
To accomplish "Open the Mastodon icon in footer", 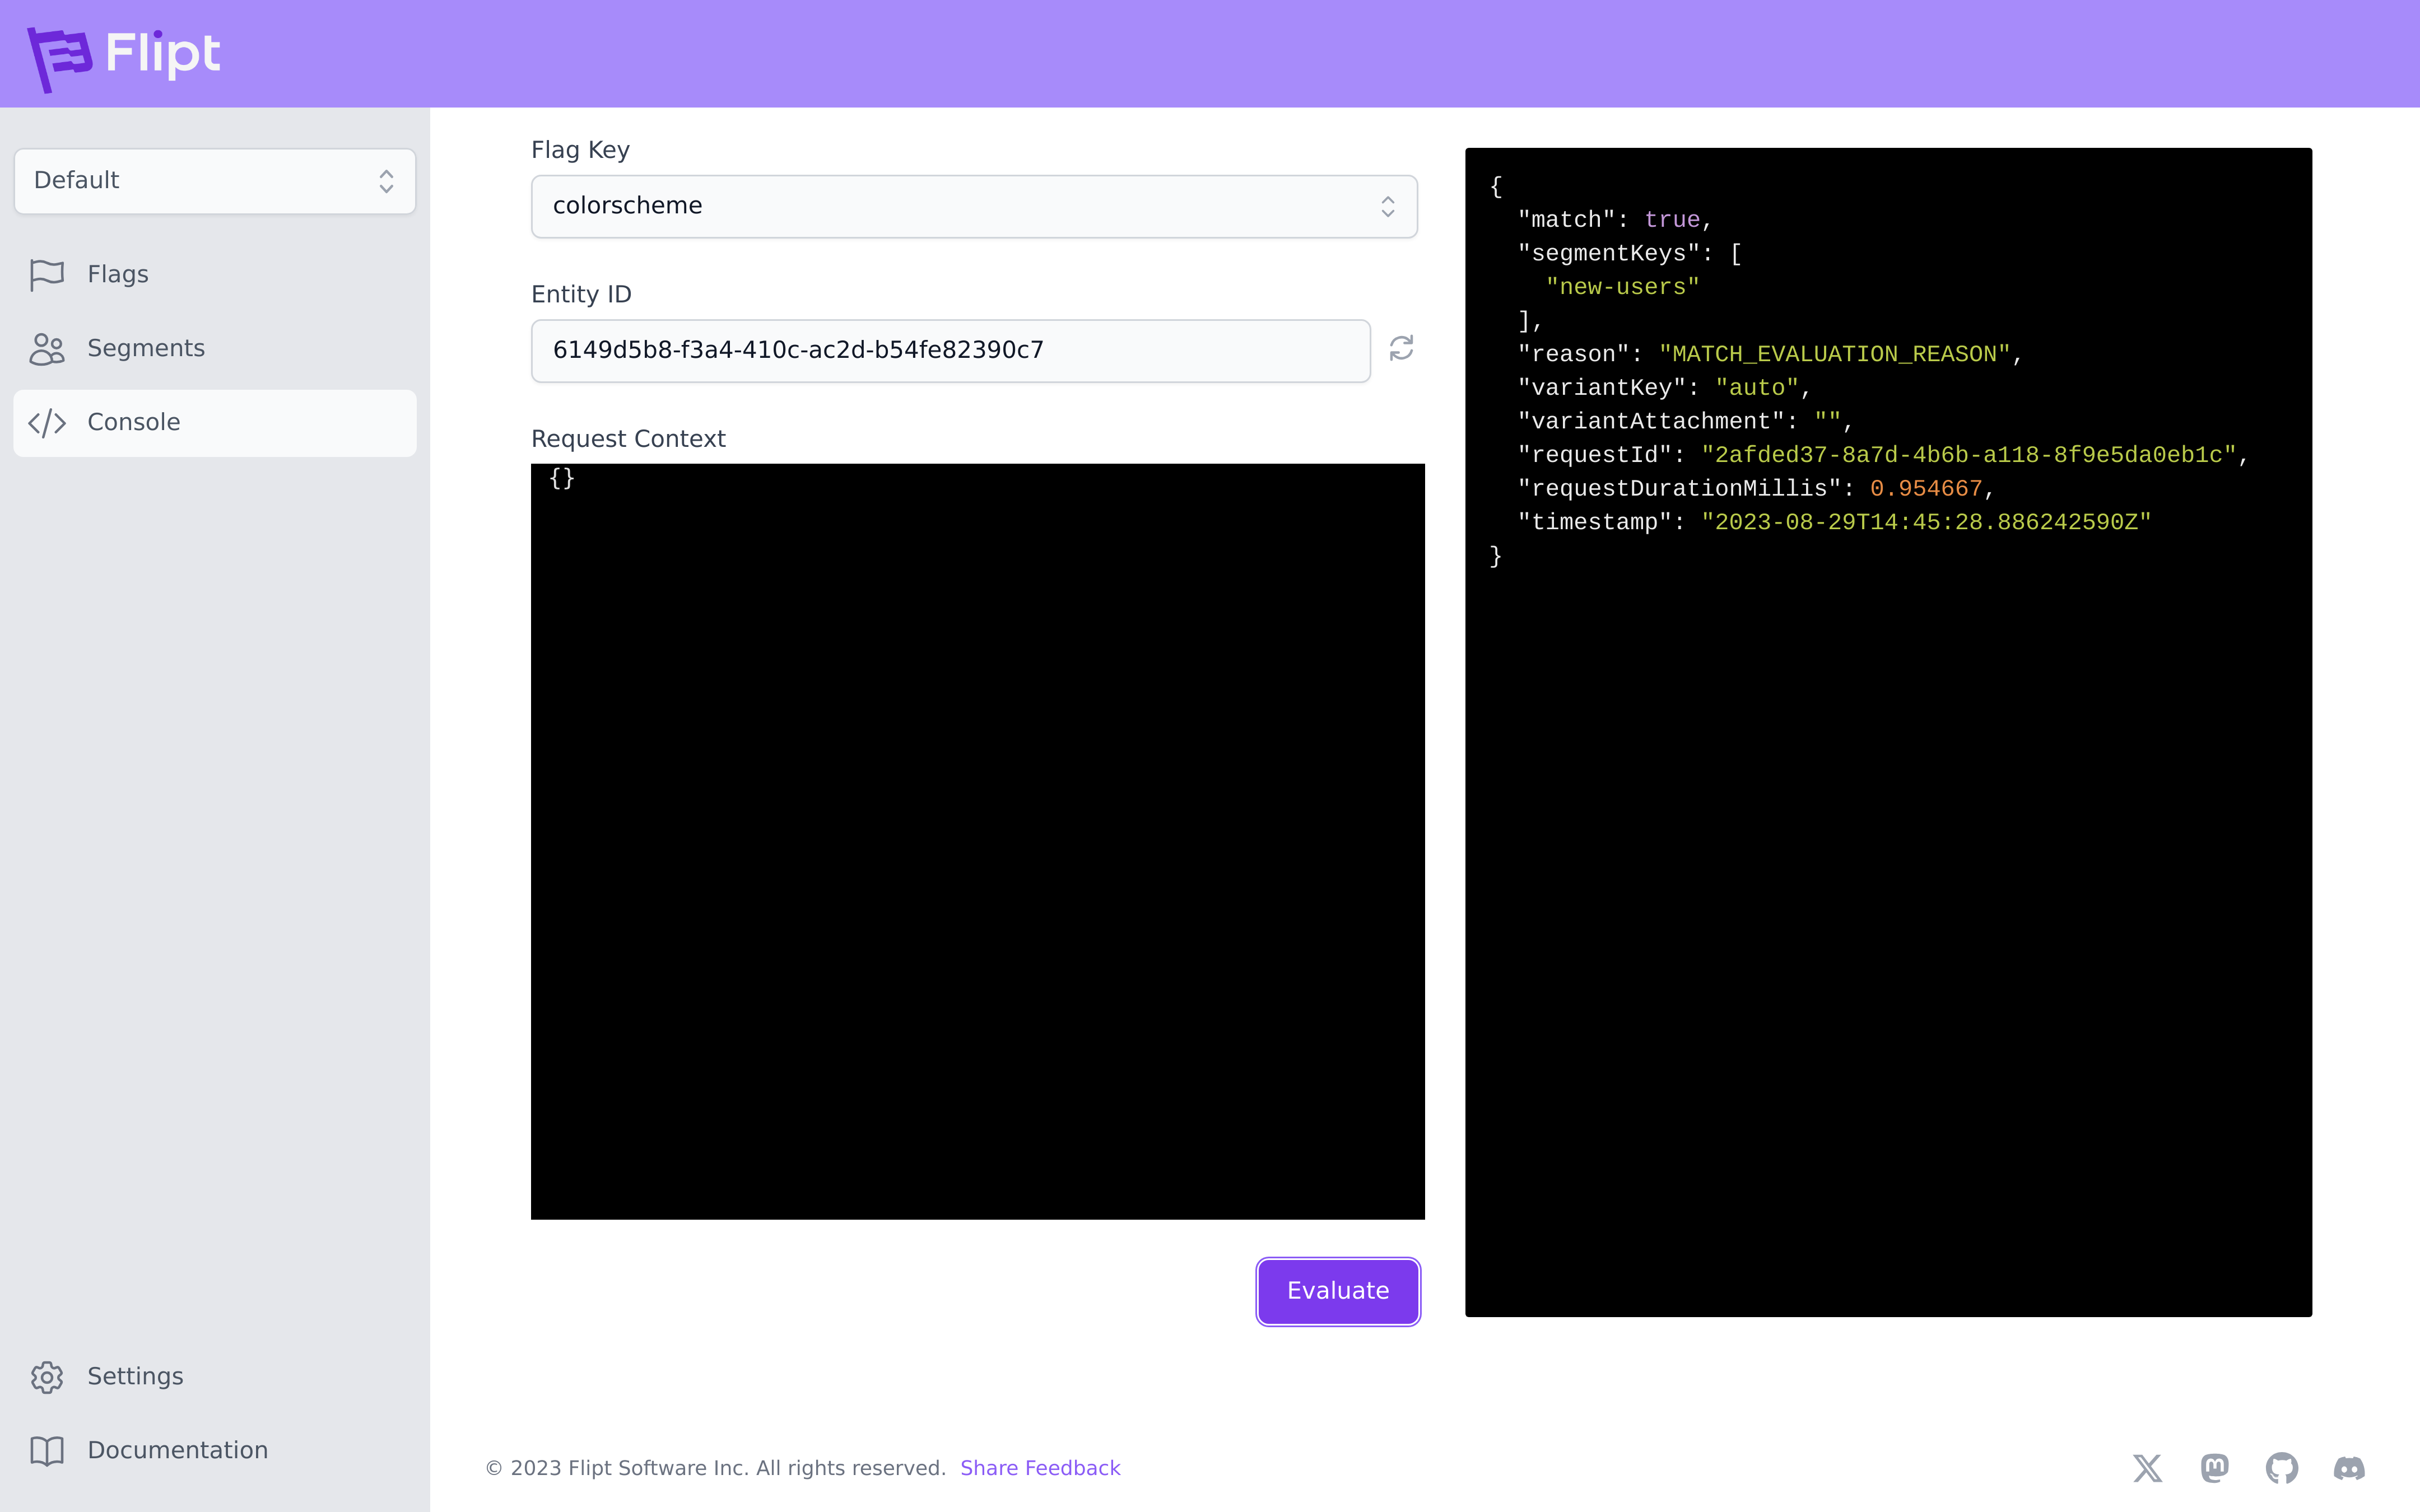I will (x=2214, y=1468).
